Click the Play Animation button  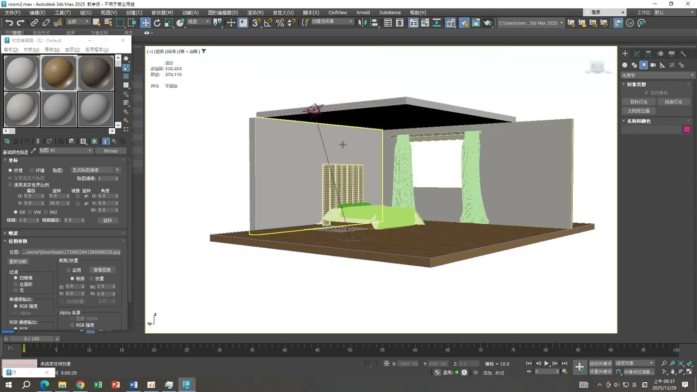(547, 363)
